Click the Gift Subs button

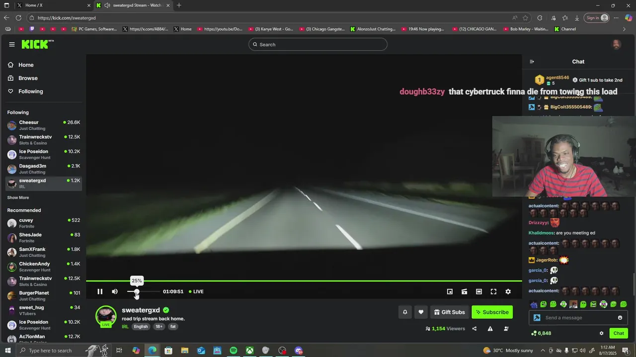pos(449,312)
